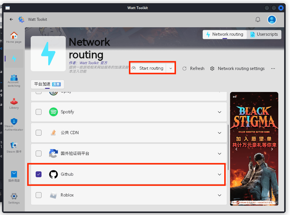Show the previous ad with left arrow
This screenshot has width=290, height=215.
click(236, 149)
